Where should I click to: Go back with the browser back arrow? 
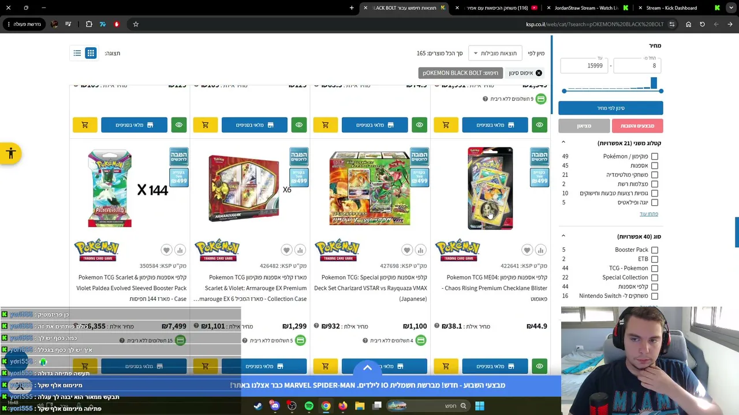click(730, 24)
